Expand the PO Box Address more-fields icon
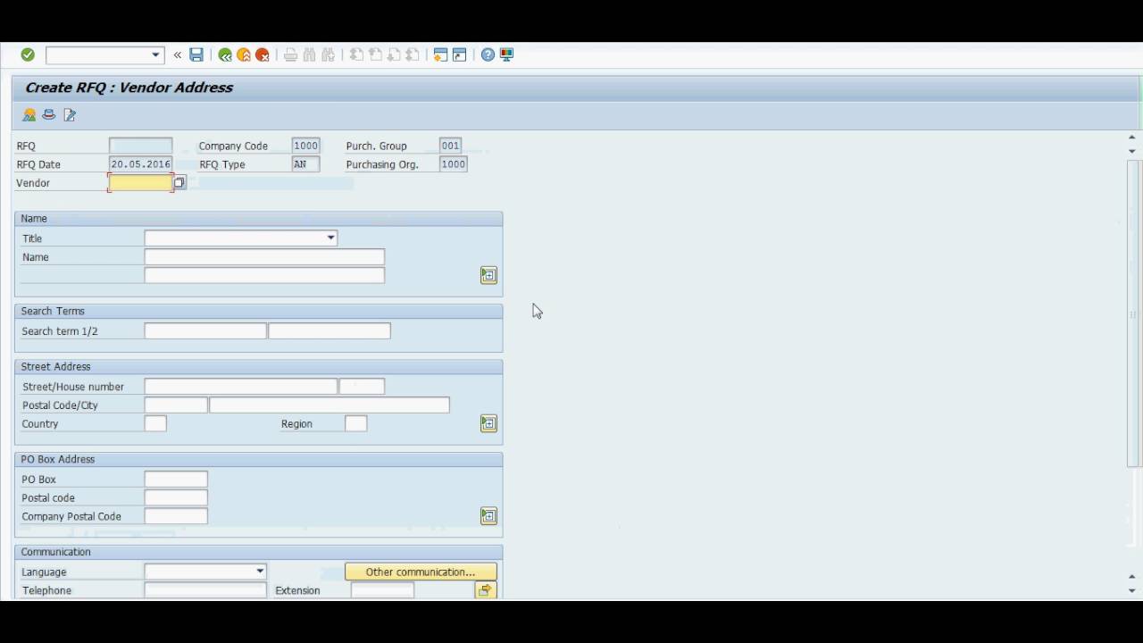The height and width of the screenshot is (643, 1143). [488, 516]
